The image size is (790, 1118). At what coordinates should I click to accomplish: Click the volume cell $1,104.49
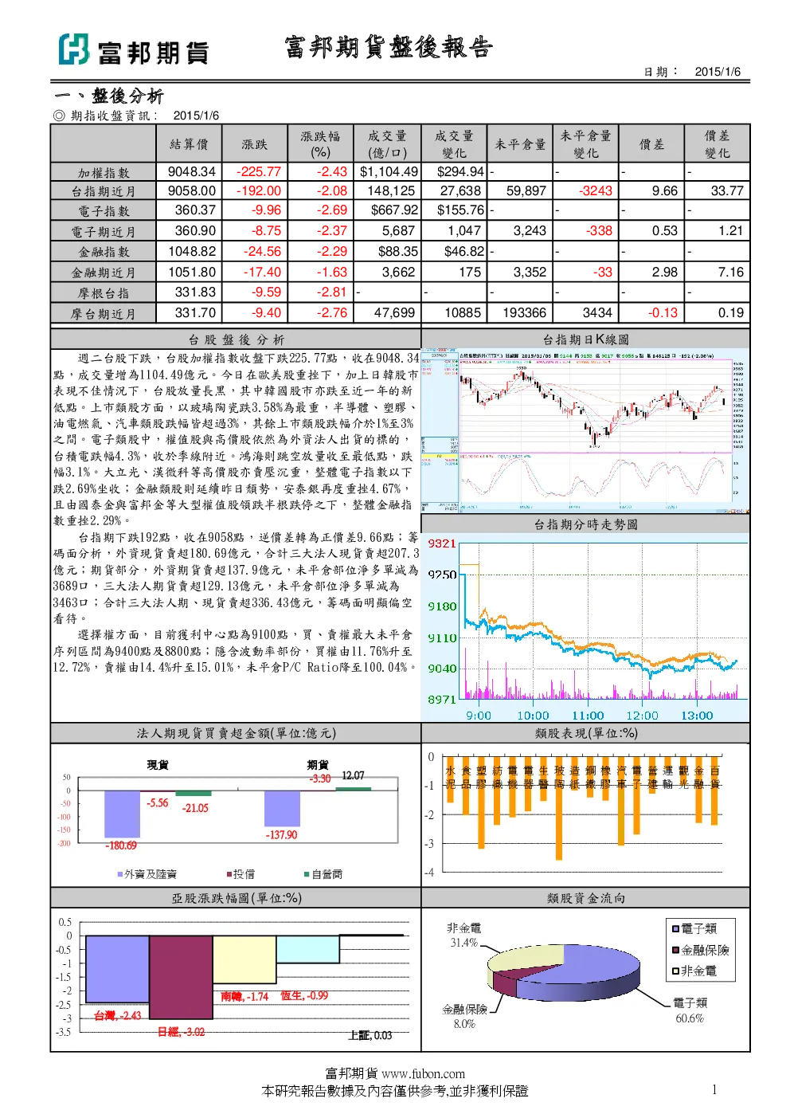click(389, 171)
